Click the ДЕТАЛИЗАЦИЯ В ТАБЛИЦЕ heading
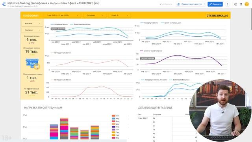This screenshot has width=252, height=142. coord(155,108)
